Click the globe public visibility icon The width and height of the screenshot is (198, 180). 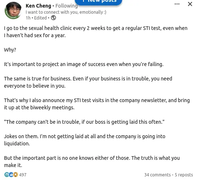53,18
